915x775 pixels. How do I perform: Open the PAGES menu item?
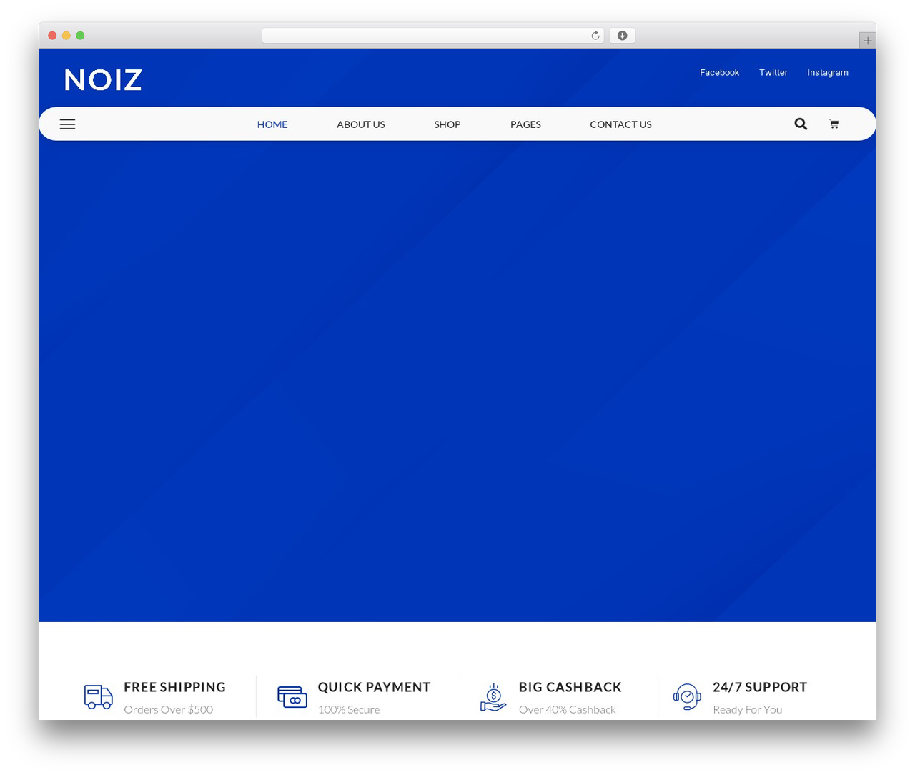525,124
